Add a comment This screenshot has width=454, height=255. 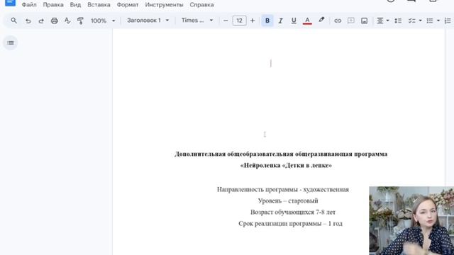coord(351,21)
